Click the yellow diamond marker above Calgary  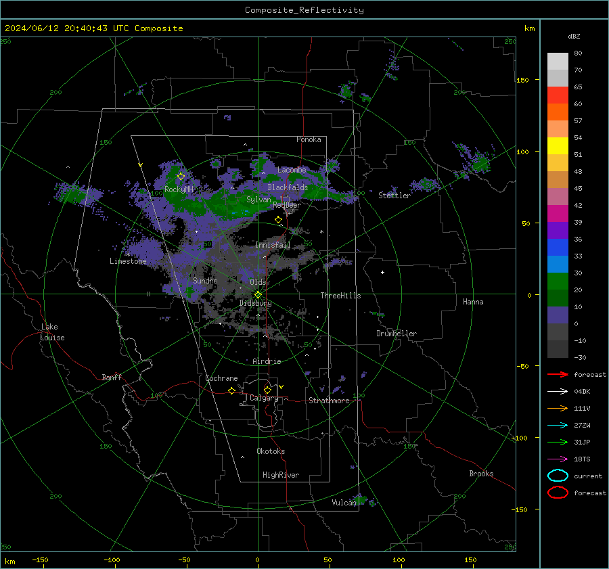click(267, 390)
